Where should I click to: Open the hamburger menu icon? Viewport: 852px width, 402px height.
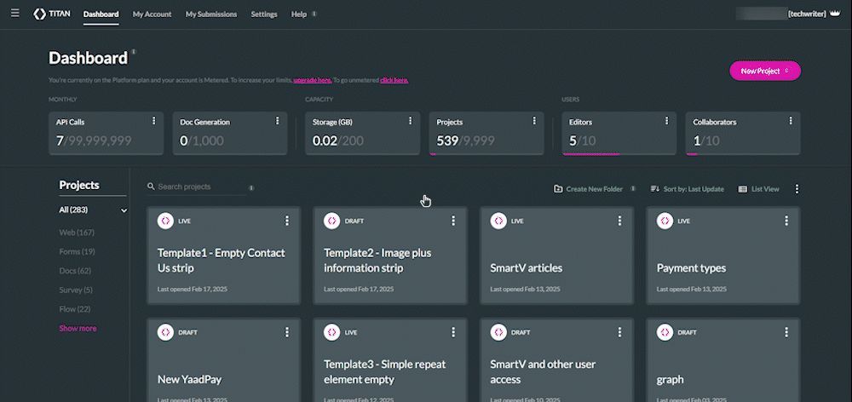[14, 14]
